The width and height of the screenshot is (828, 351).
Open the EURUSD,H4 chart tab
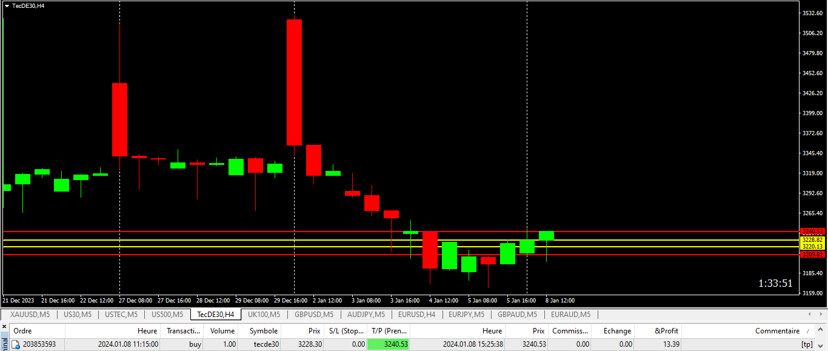416,315
